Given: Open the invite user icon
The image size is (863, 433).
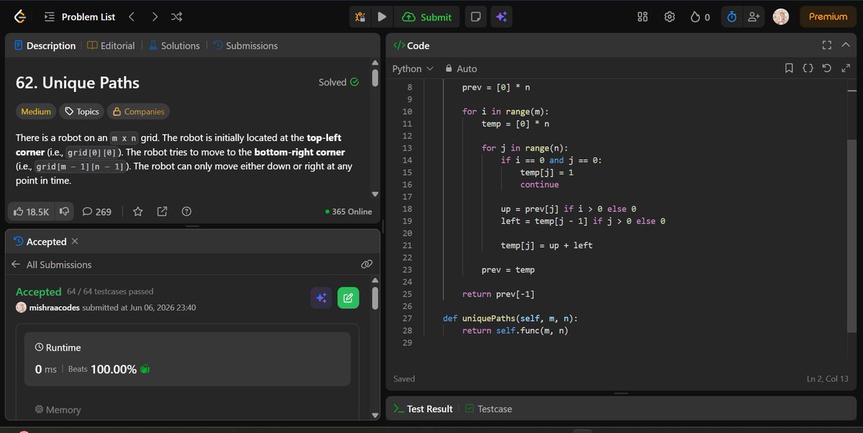Looking at the screenshot, I should pos(754,17).
